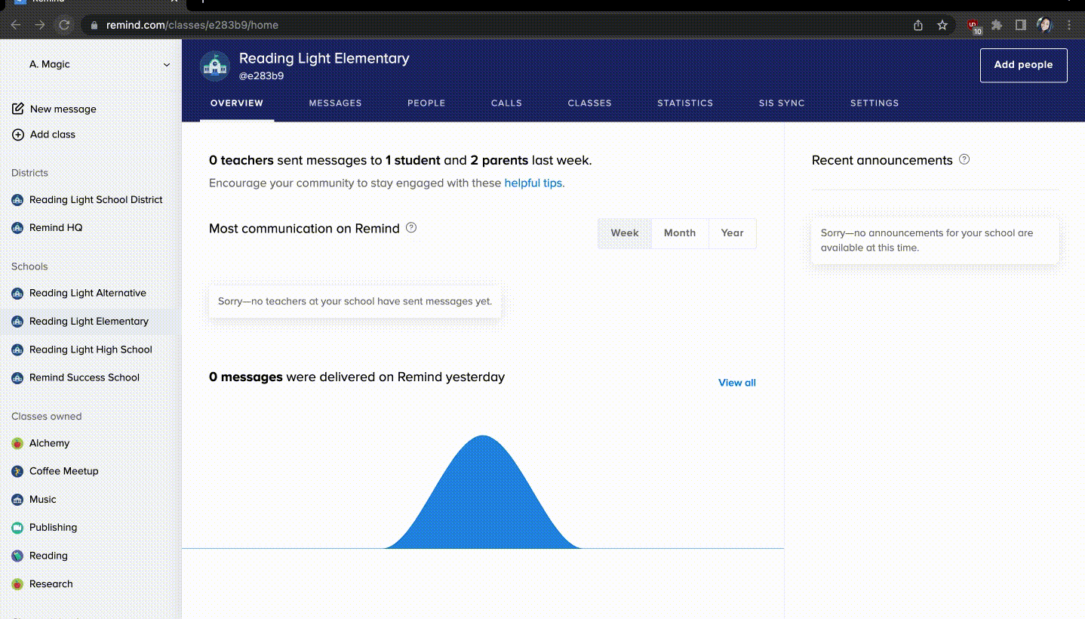Click the View all link
Screen dimensions: 1085x619
click(736, 383)
